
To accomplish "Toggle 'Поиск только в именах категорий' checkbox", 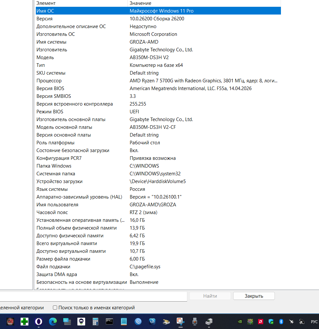I will pyautogui.click(x=55, y=308).
